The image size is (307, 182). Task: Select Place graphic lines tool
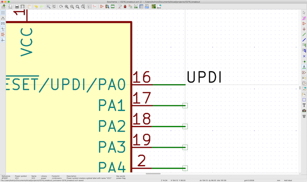point(304,100)
